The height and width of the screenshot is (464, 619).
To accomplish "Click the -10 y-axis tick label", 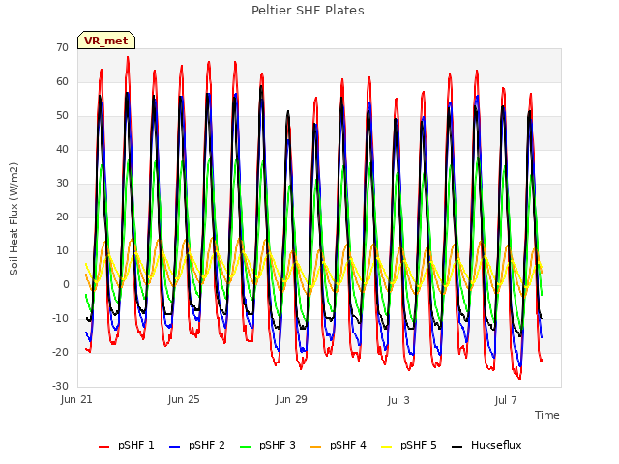I will (60, 318).
